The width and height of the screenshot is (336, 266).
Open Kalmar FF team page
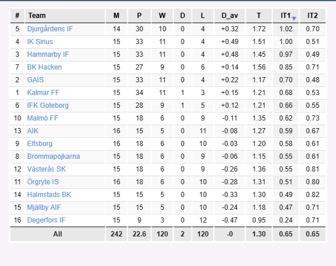[43, 93]
